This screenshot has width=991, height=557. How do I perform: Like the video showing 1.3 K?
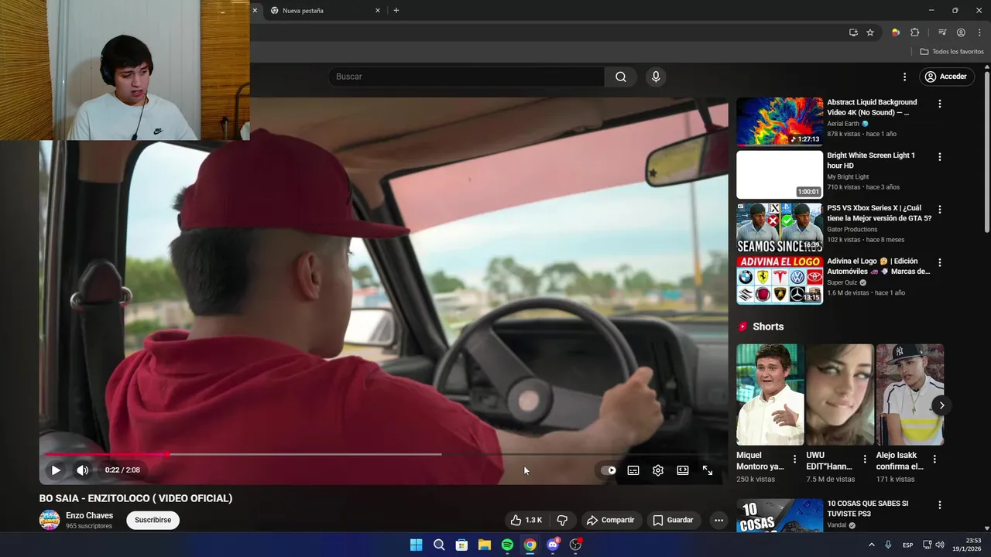coord(526,520)
